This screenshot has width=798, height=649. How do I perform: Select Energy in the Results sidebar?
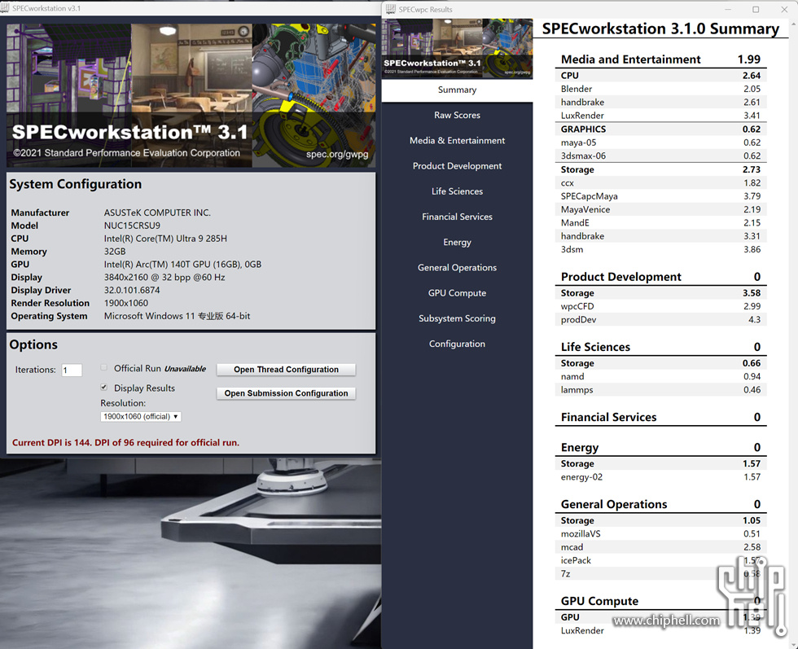pyautogui.click(x=457, y=243)
